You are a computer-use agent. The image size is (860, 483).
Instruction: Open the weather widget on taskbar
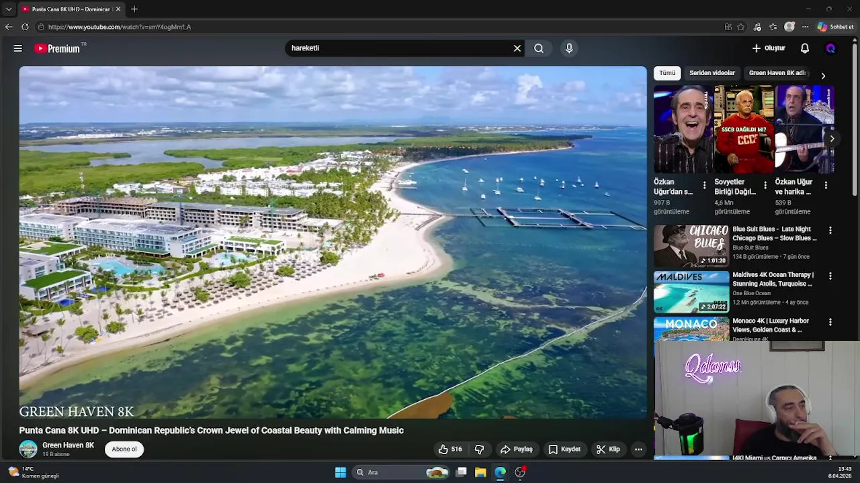[34, 472]
